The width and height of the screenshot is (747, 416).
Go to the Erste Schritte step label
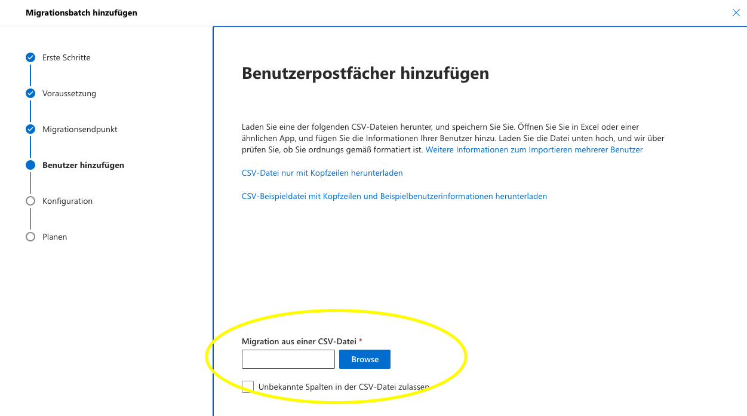tap(66, 57)
